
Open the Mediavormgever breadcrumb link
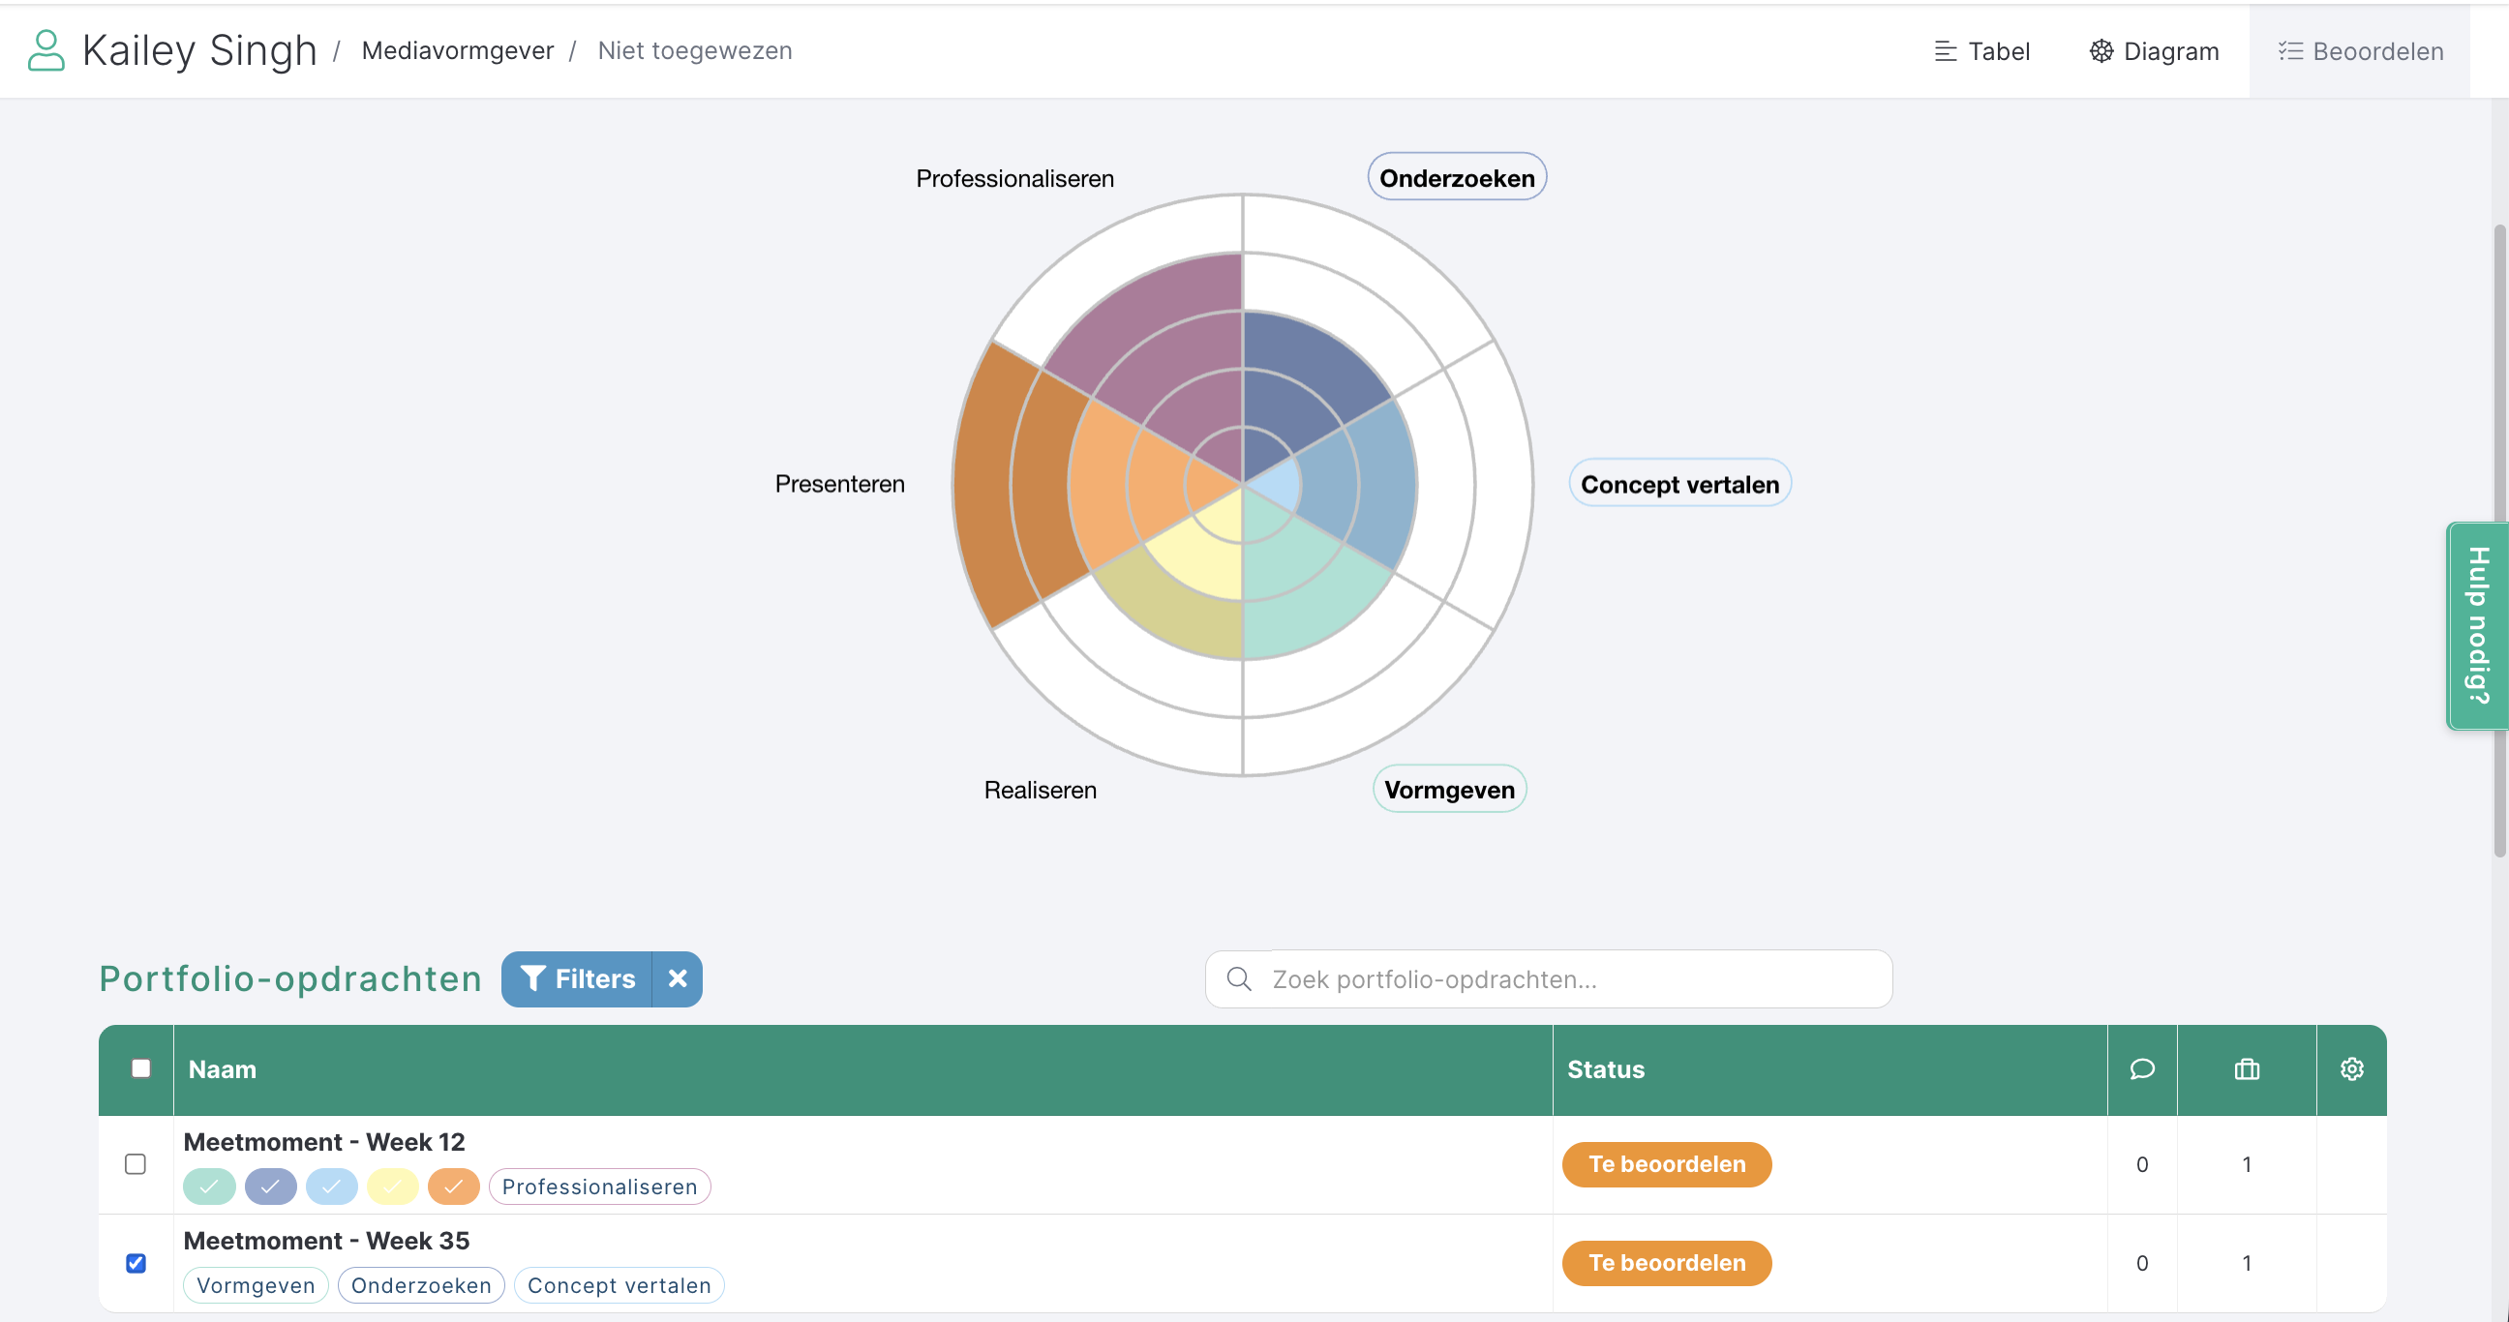click(x=457, y=50)
